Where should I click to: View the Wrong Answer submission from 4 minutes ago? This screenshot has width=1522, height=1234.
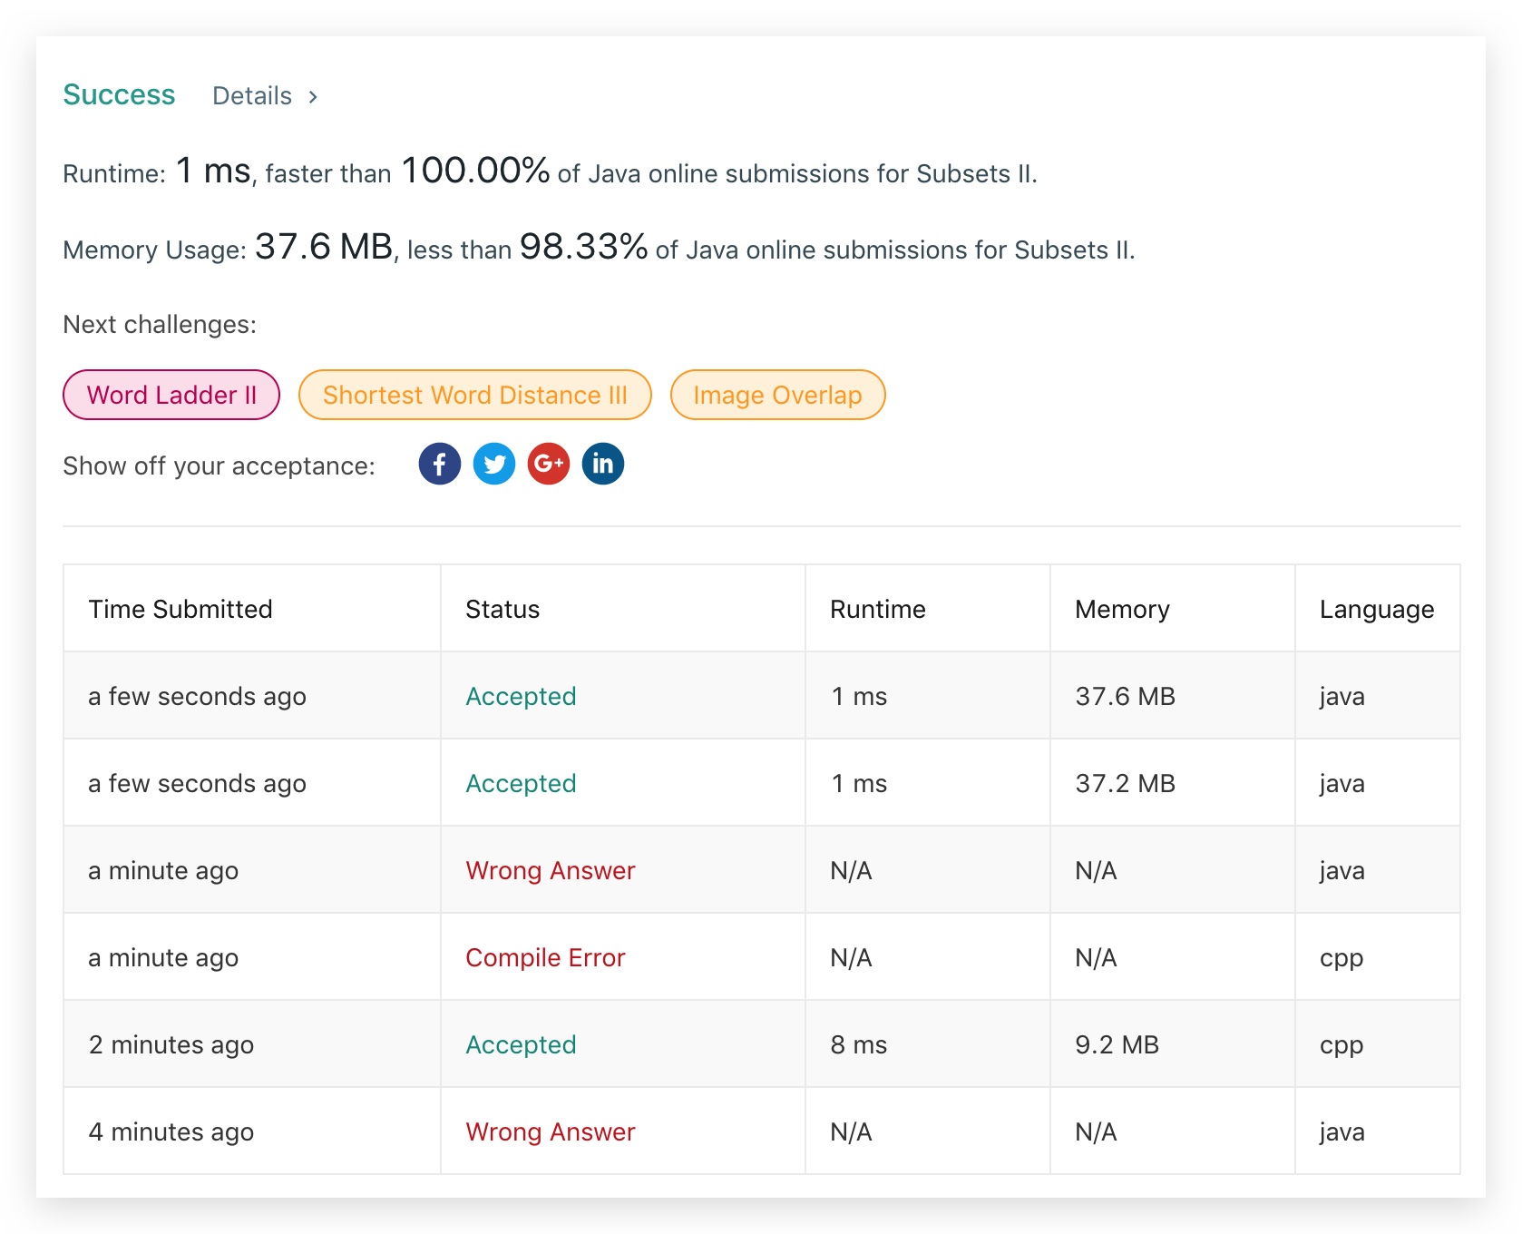551,1131
